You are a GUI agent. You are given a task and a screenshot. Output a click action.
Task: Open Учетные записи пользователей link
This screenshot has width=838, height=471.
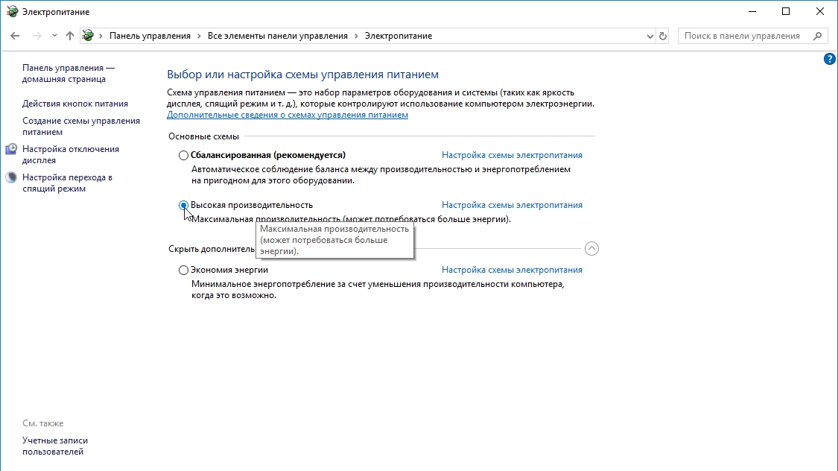click(x=55, y=446)
